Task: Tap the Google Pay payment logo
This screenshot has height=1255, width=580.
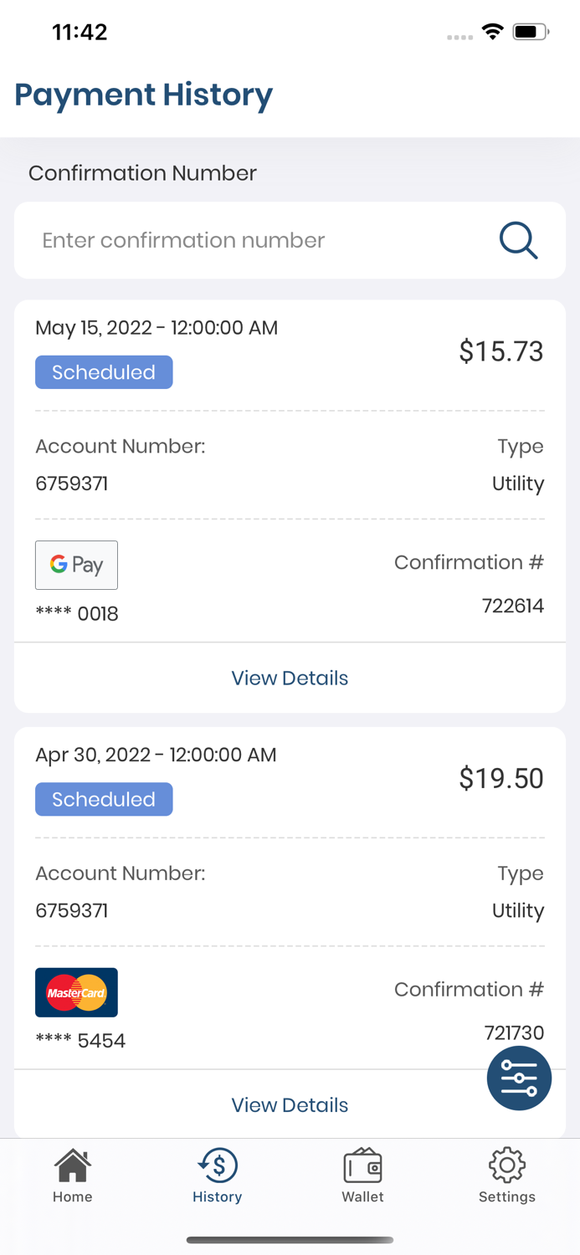Action: pos(76,565)
